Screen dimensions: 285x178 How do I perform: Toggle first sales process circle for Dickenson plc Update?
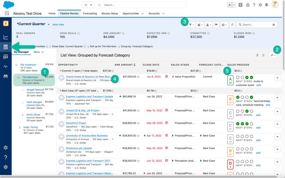point(238,149)
